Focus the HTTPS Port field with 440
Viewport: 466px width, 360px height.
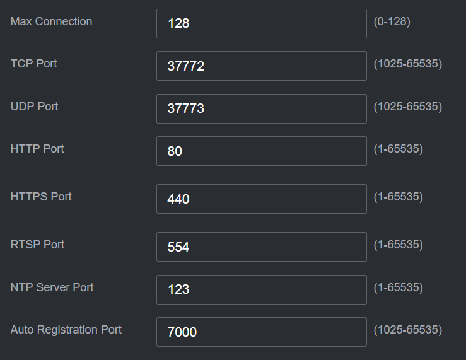click(x=261, y=199)
